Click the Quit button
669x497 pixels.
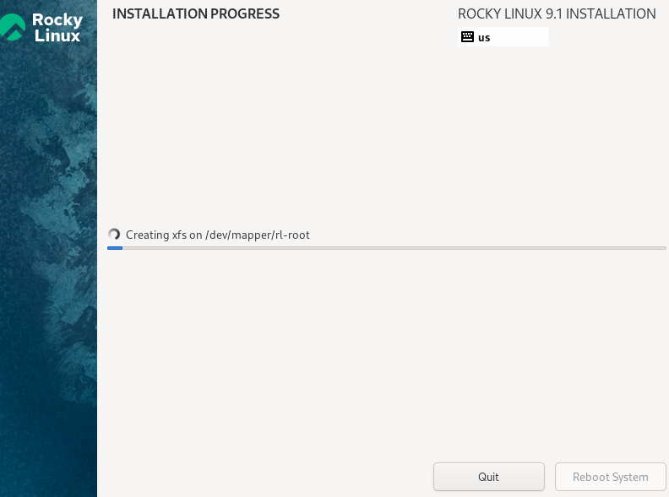click(488, 477)
